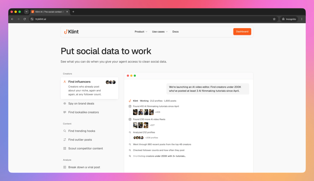Expand the tab search dropdown arrow
The height and width of the screenshot is (181, 314).
[26, 12]
